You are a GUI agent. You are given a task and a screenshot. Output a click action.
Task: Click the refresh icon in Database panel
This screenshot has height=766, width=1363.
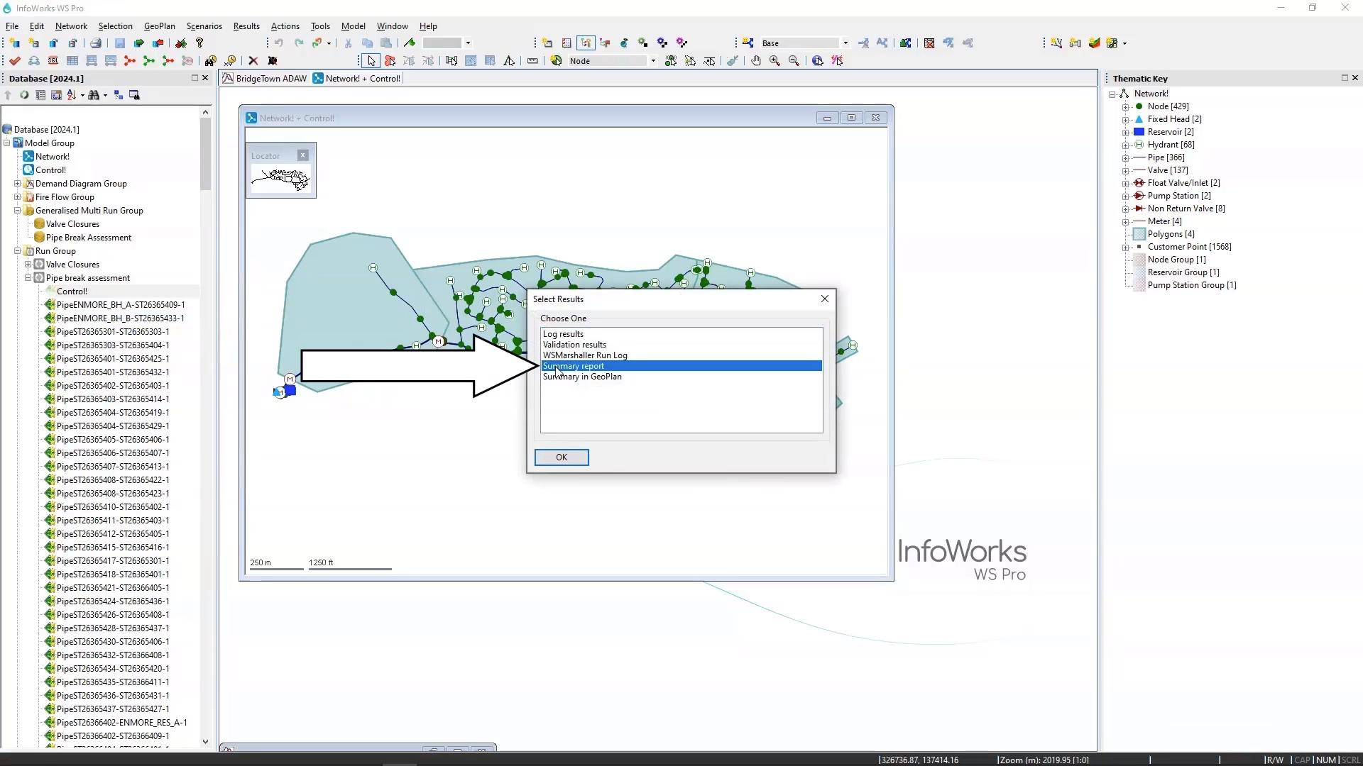click(x=24, y=95)
